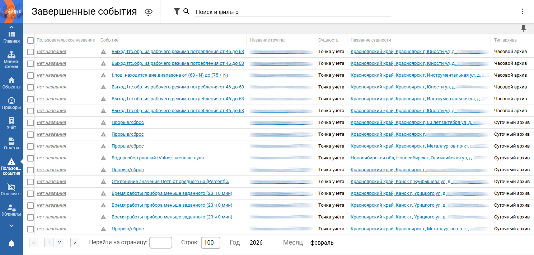
Task: Click the Перейти на страницу input field
Action: pos(160,242)
